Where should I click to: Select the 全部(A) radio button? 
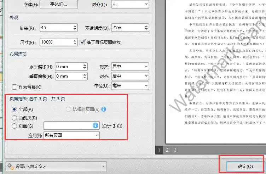coord(15,110)
